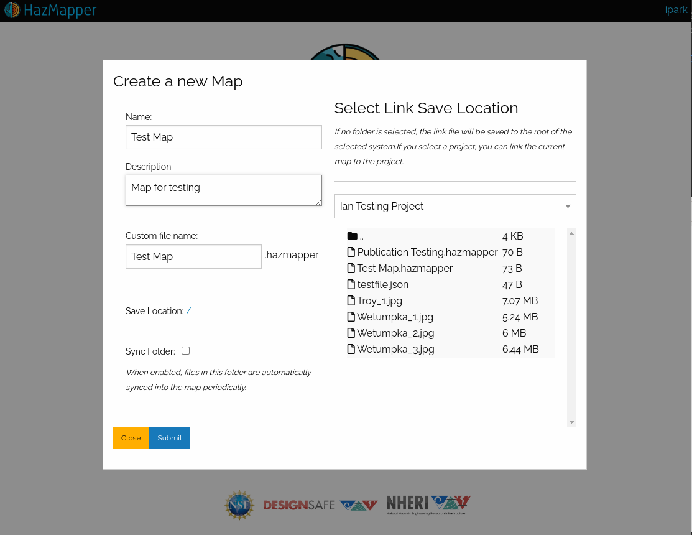
Task: Enable the Sync Folder checkbox
Action: tap(185, 351)
